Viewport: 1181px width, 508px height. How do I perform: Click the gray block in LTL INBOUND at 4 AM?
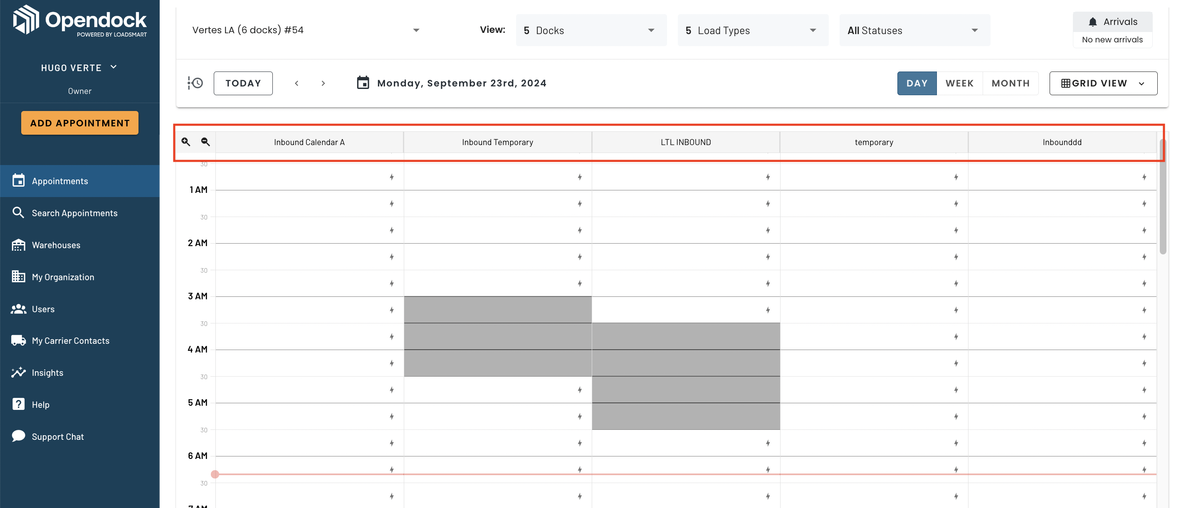pyautogui.click(x=686, y=376)
